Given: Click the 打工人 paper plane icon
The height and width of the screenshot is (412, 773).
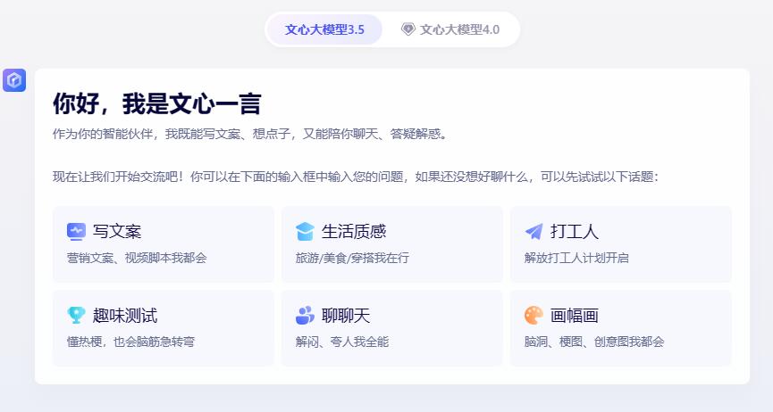Looking at the screenshot, I should (534, 232).
